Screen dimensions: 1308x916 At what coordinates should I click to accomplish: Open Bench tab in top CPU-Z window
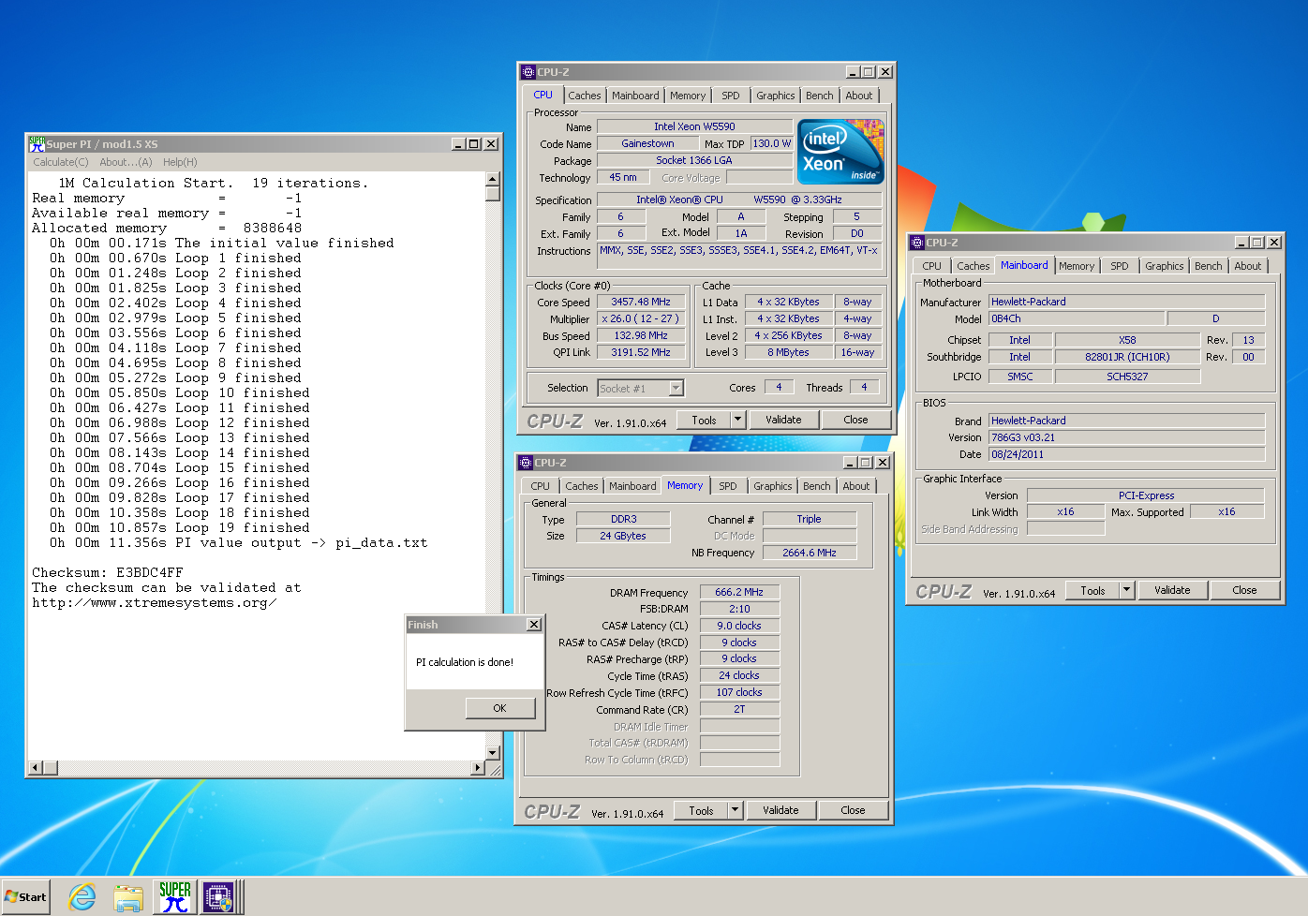[x=820, y=96]
